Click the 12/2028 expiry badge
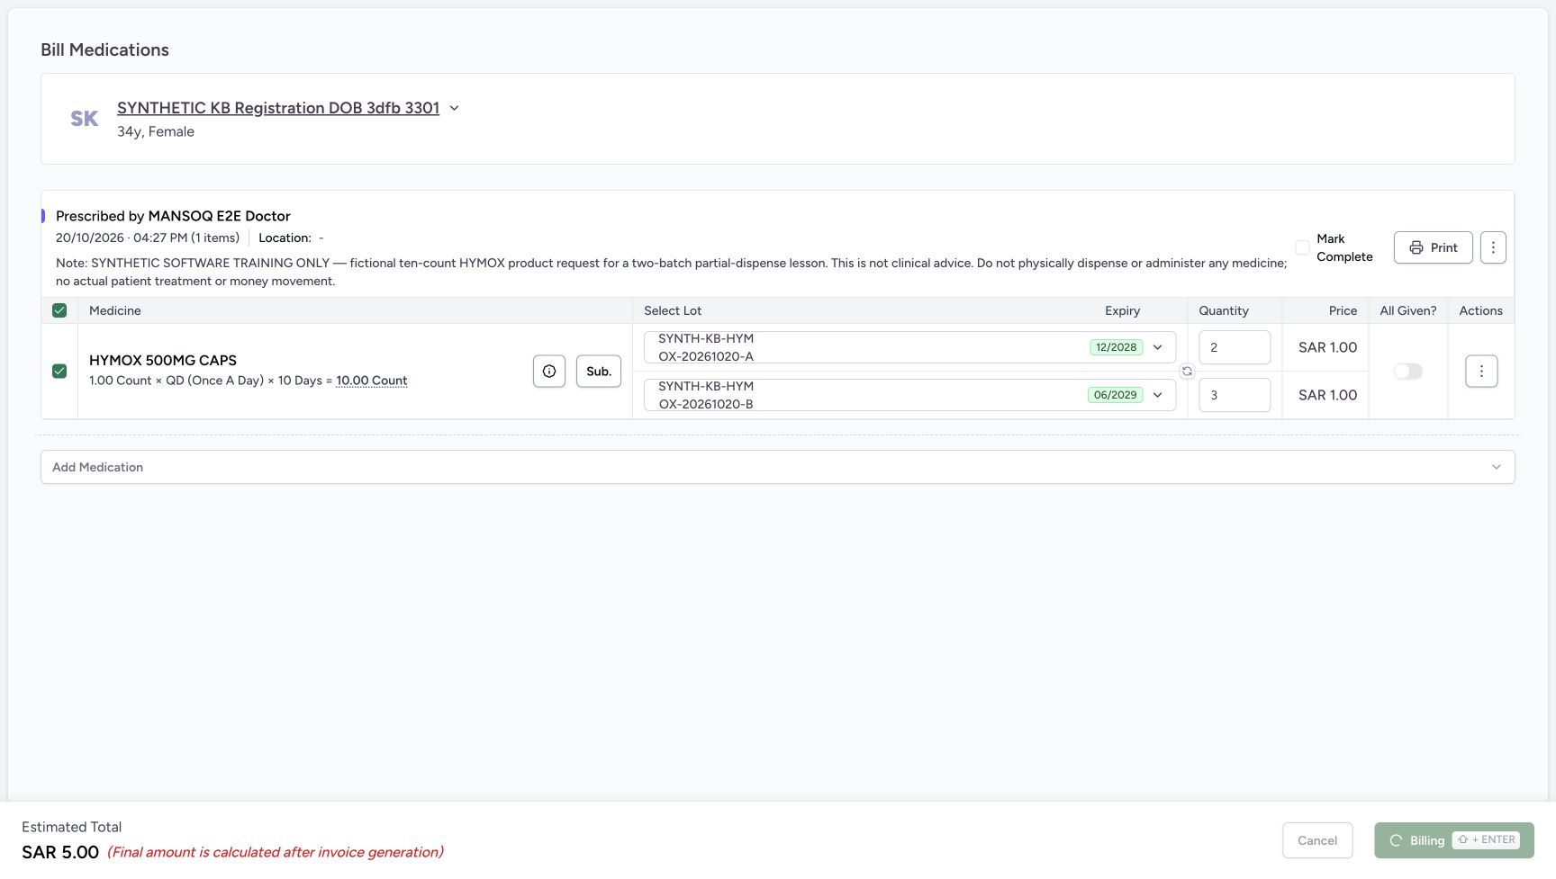Viewport: 1556px width, 879px height. click(x=1116, y=347)
